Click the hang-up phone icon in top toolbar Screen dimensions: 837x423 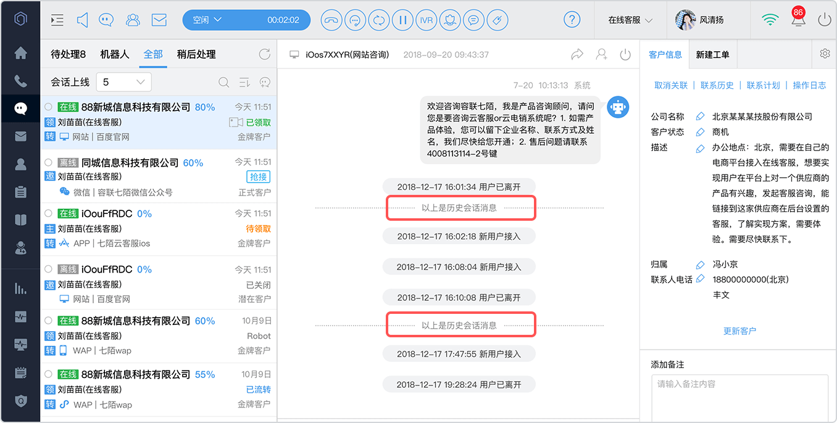pyautogui.click(x=332, y=20)
